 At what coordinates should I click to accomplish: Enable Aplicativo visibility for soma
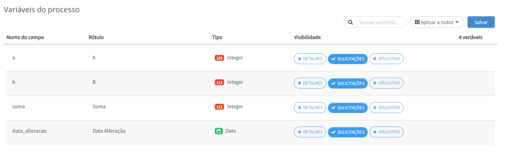point(386,108)
